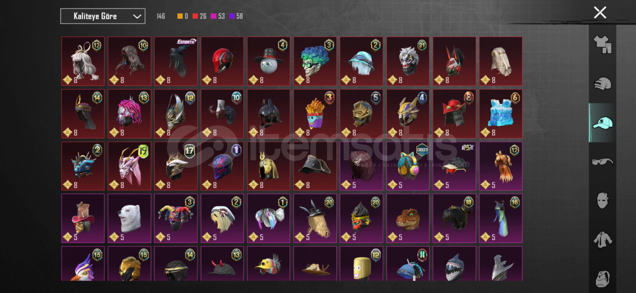
Task: Select the jacket category icon
Action: click(602, 240)
